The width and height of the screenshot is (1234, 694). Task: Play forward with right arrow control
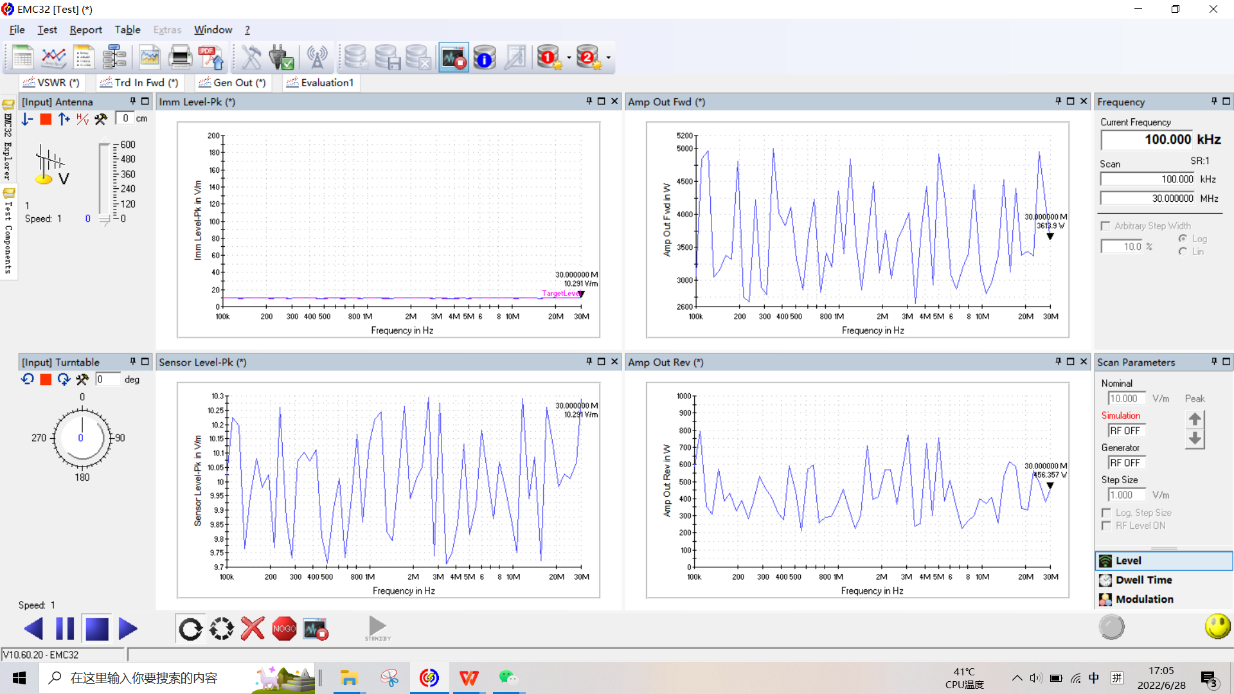[x=128, y=628]
